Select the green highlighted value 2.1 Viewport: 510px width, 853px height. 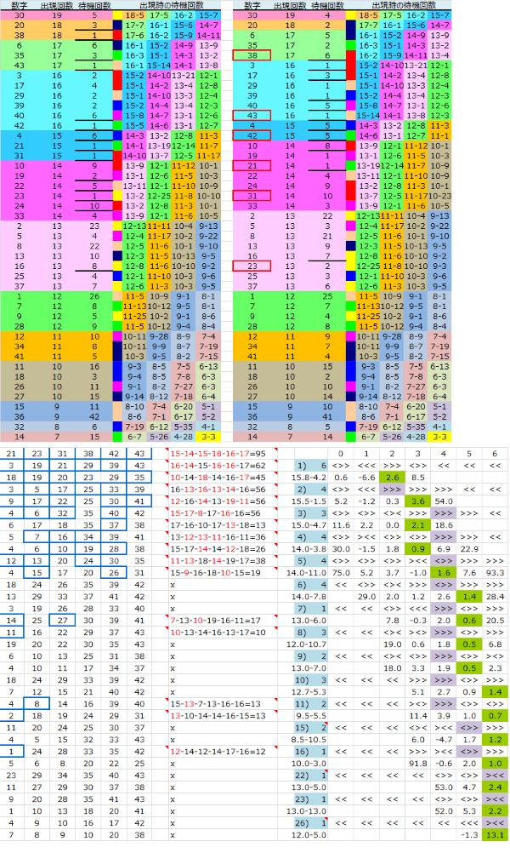click(417, 525)
